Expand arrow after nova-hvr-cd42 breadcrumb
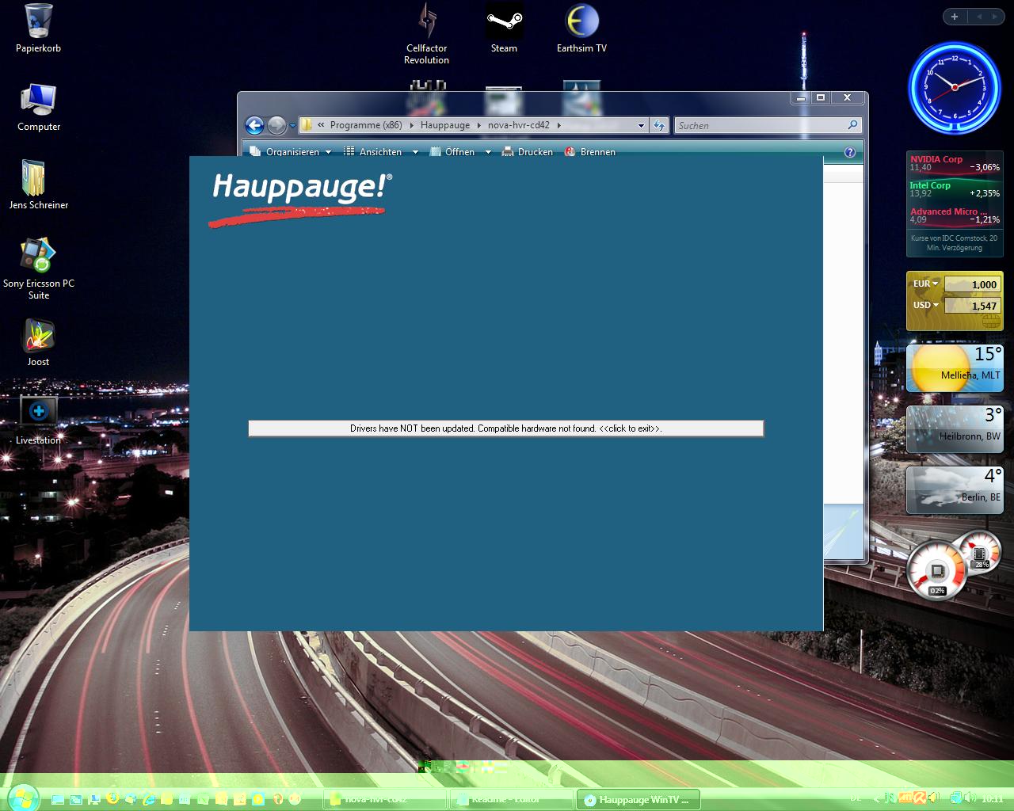Viewport: 1014px width, 811px height. (x=558, y=125)
